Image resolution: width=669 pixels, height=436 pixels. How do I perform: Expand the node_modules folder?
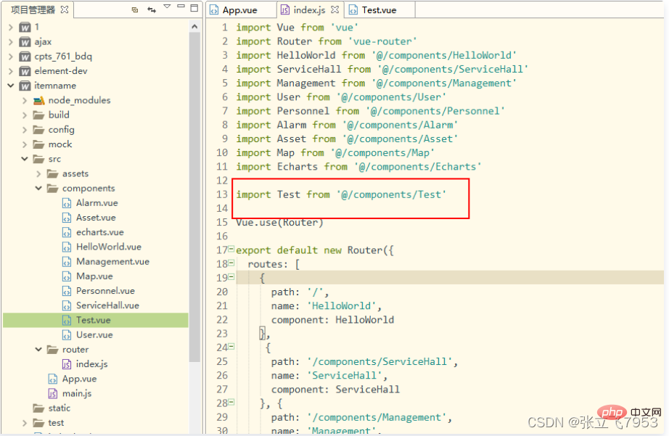tap(25, 100)
